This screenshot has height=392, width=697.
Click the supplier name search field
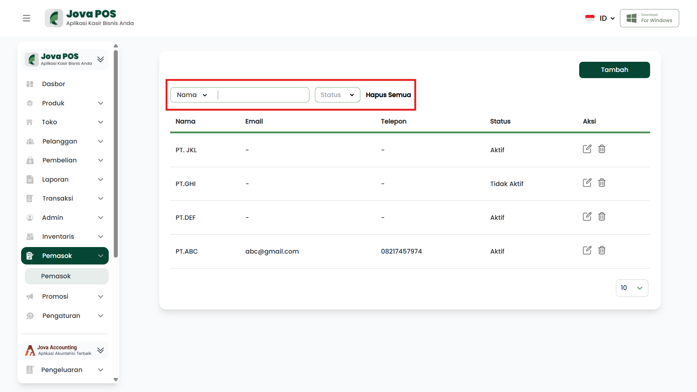[x=262, y=95]
